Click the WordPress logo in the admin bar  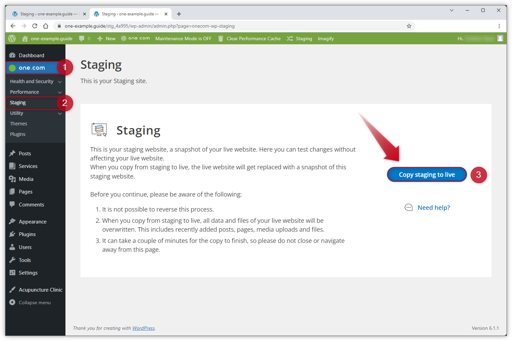(x=12, y=38)
